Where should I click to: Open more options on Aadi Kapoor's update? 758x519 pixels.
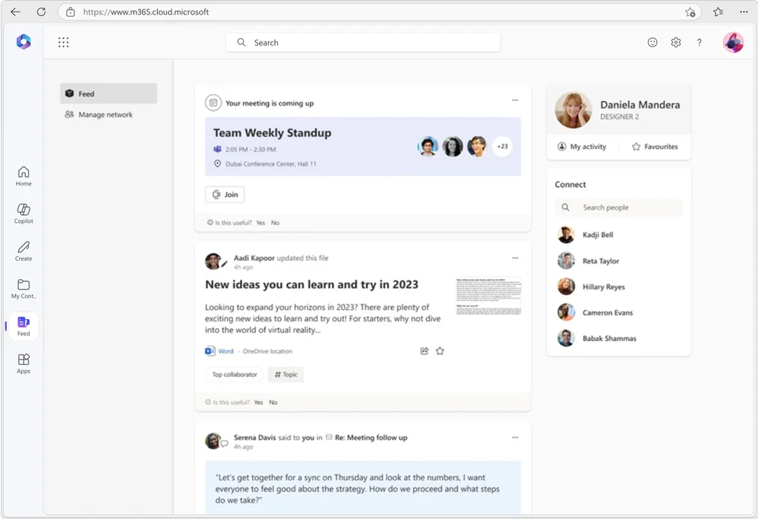pos(515,258)
